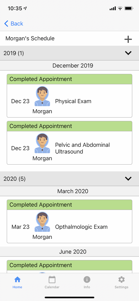The height and width of the screenshot is (301, 139).
Task: Collapse the 2019 (1) section chevron
Action: coord(128,53)
